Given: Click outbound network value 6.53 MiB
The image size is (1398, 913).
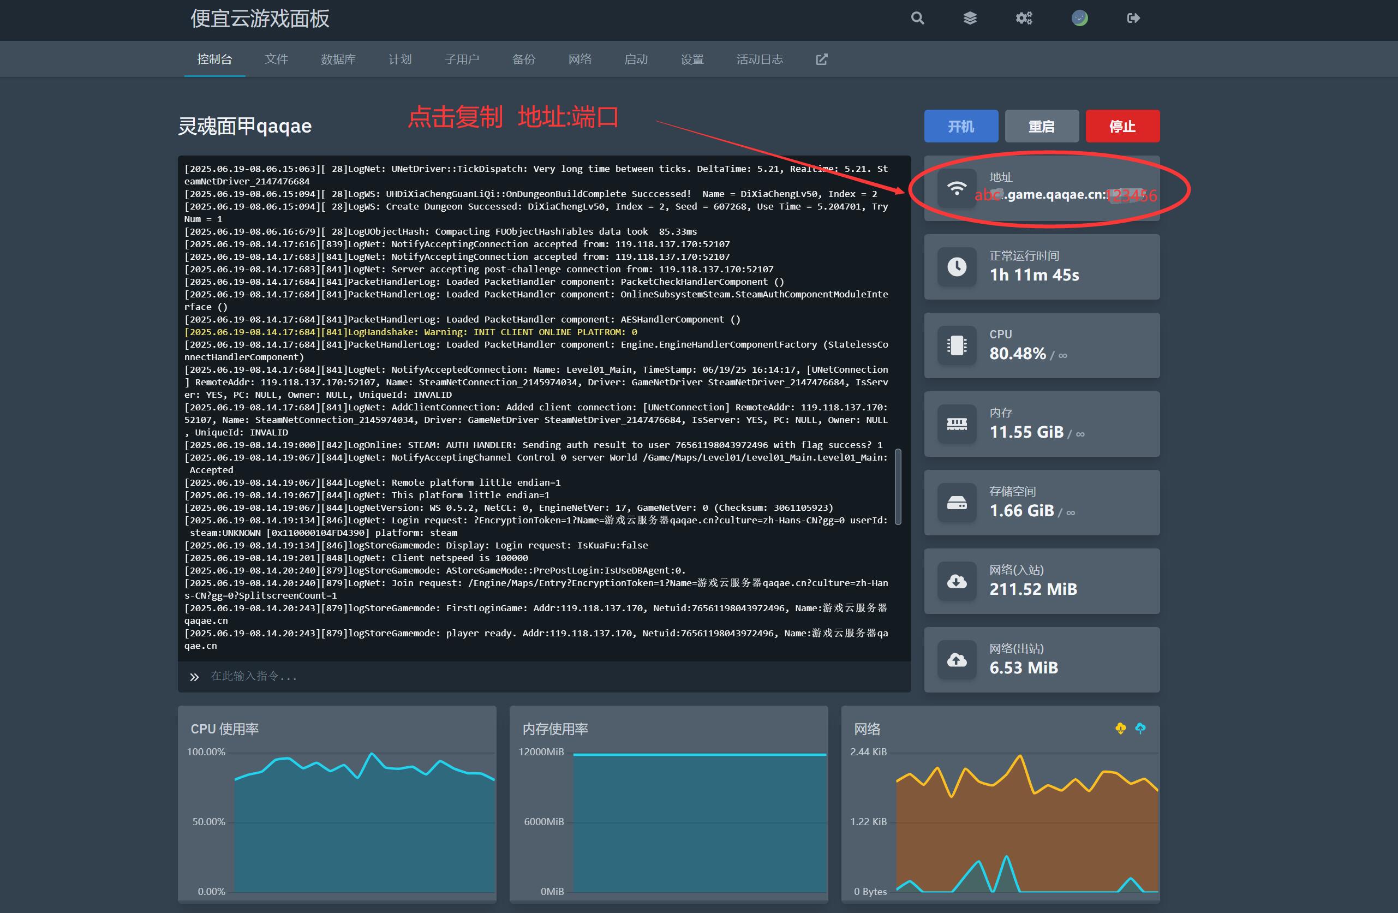Looking at the screenshot, I should pos(1023,668).
